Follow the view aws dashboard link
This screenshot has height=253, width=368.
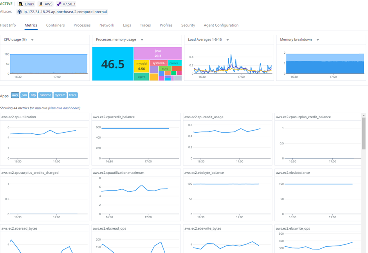coord(64,108)
